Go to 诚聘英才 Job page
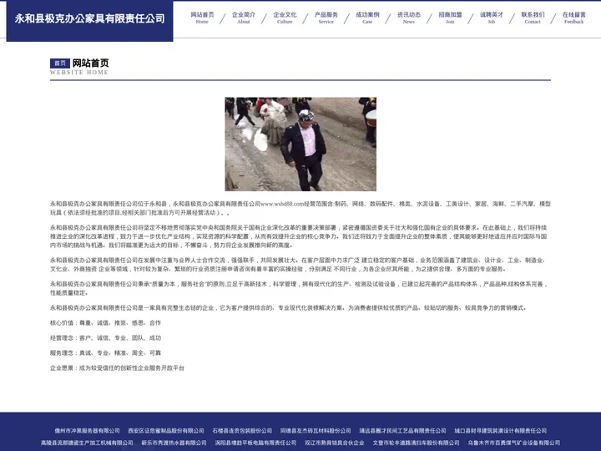Viewport: 601px width, 451px height. click(x=492, y=18)
